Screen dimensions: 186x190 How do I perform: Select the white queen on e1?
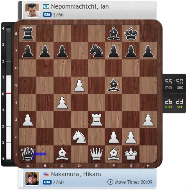click(x=97, y=154)
